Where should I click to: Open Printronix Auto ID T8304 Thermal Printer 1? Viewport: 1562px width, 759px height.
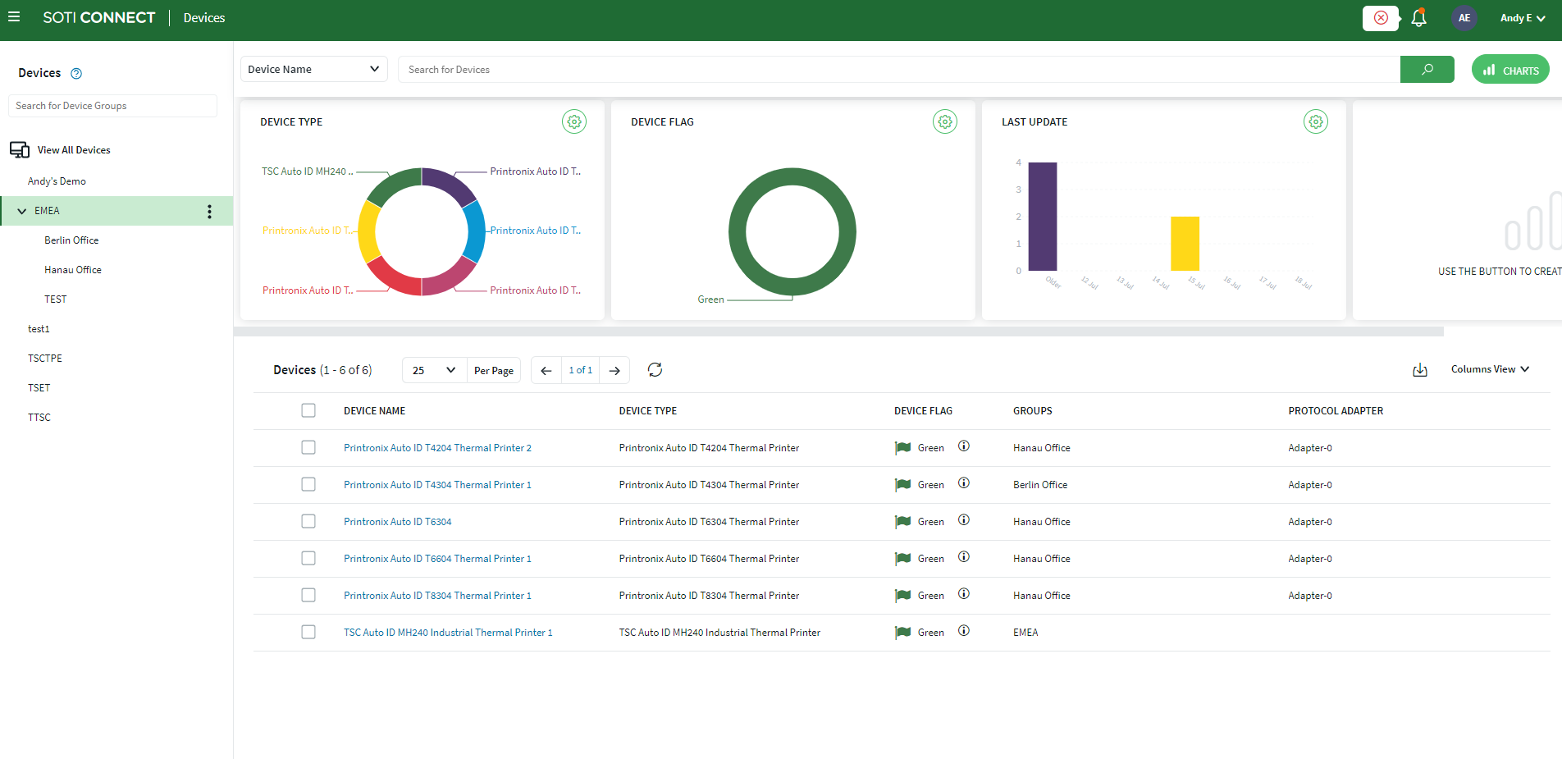coord(437,596)
